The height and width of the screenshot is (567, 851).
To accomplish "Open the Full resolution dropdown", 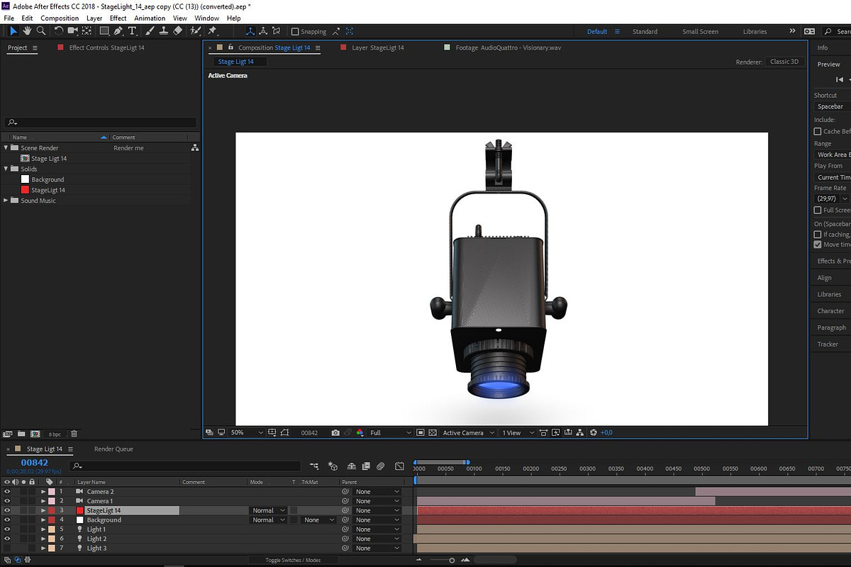I will pyautogui.click(x=390, y=432).
